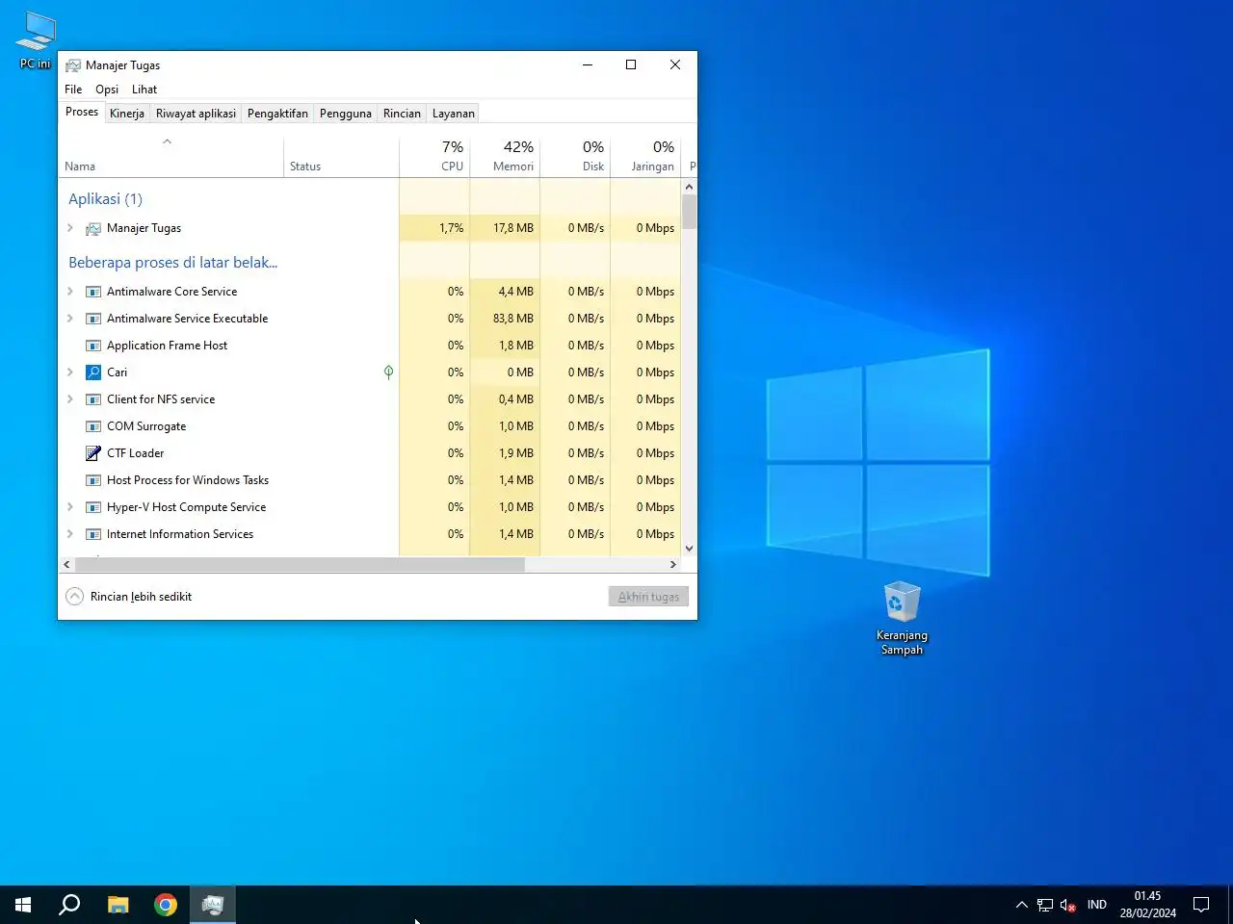This screenshot has width=1233, height=924.
Task: Click the Antimalware Core Service icon
Action: [x=93, y=292]
